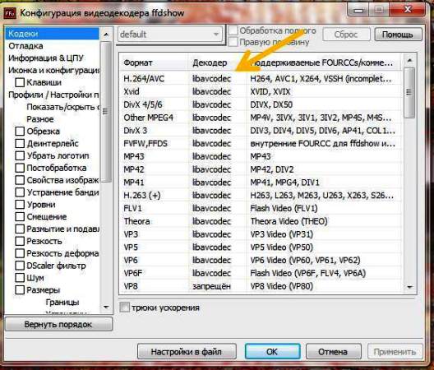
Task: Change decoder for the H.264/AVC row
Action: point(212,79)
